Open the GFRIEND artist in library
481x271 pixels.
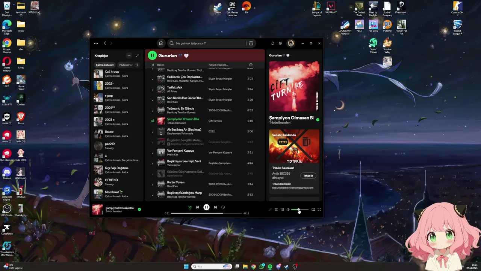click(117, 182)
